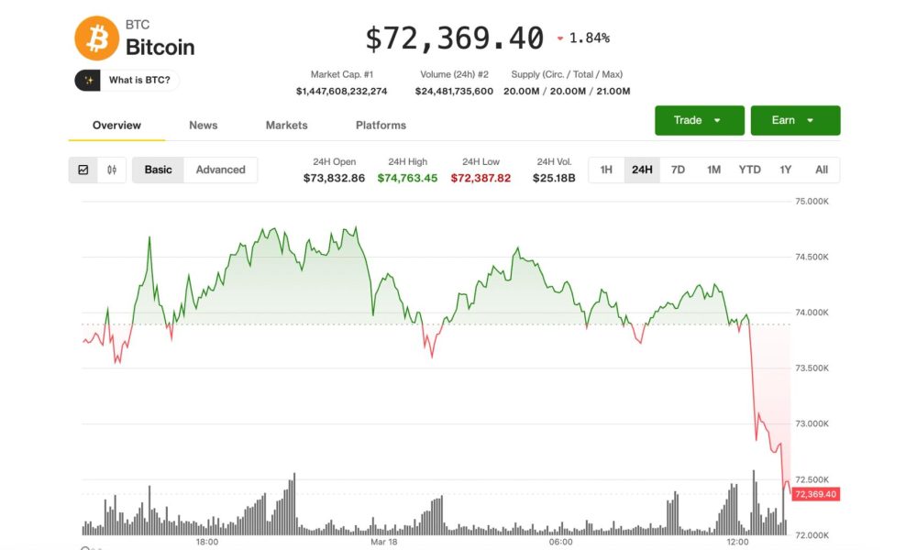Viewport: 917px width, 550px height.
Task: Switch to the candlestick chart icon
Action: tap(111, 170)
